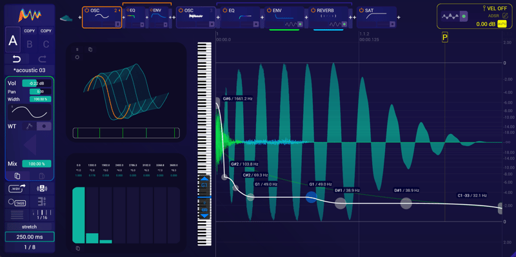Select blue pitch node labeled G1 / 49.0 Hz
The image size is (516, 257).
312,197
